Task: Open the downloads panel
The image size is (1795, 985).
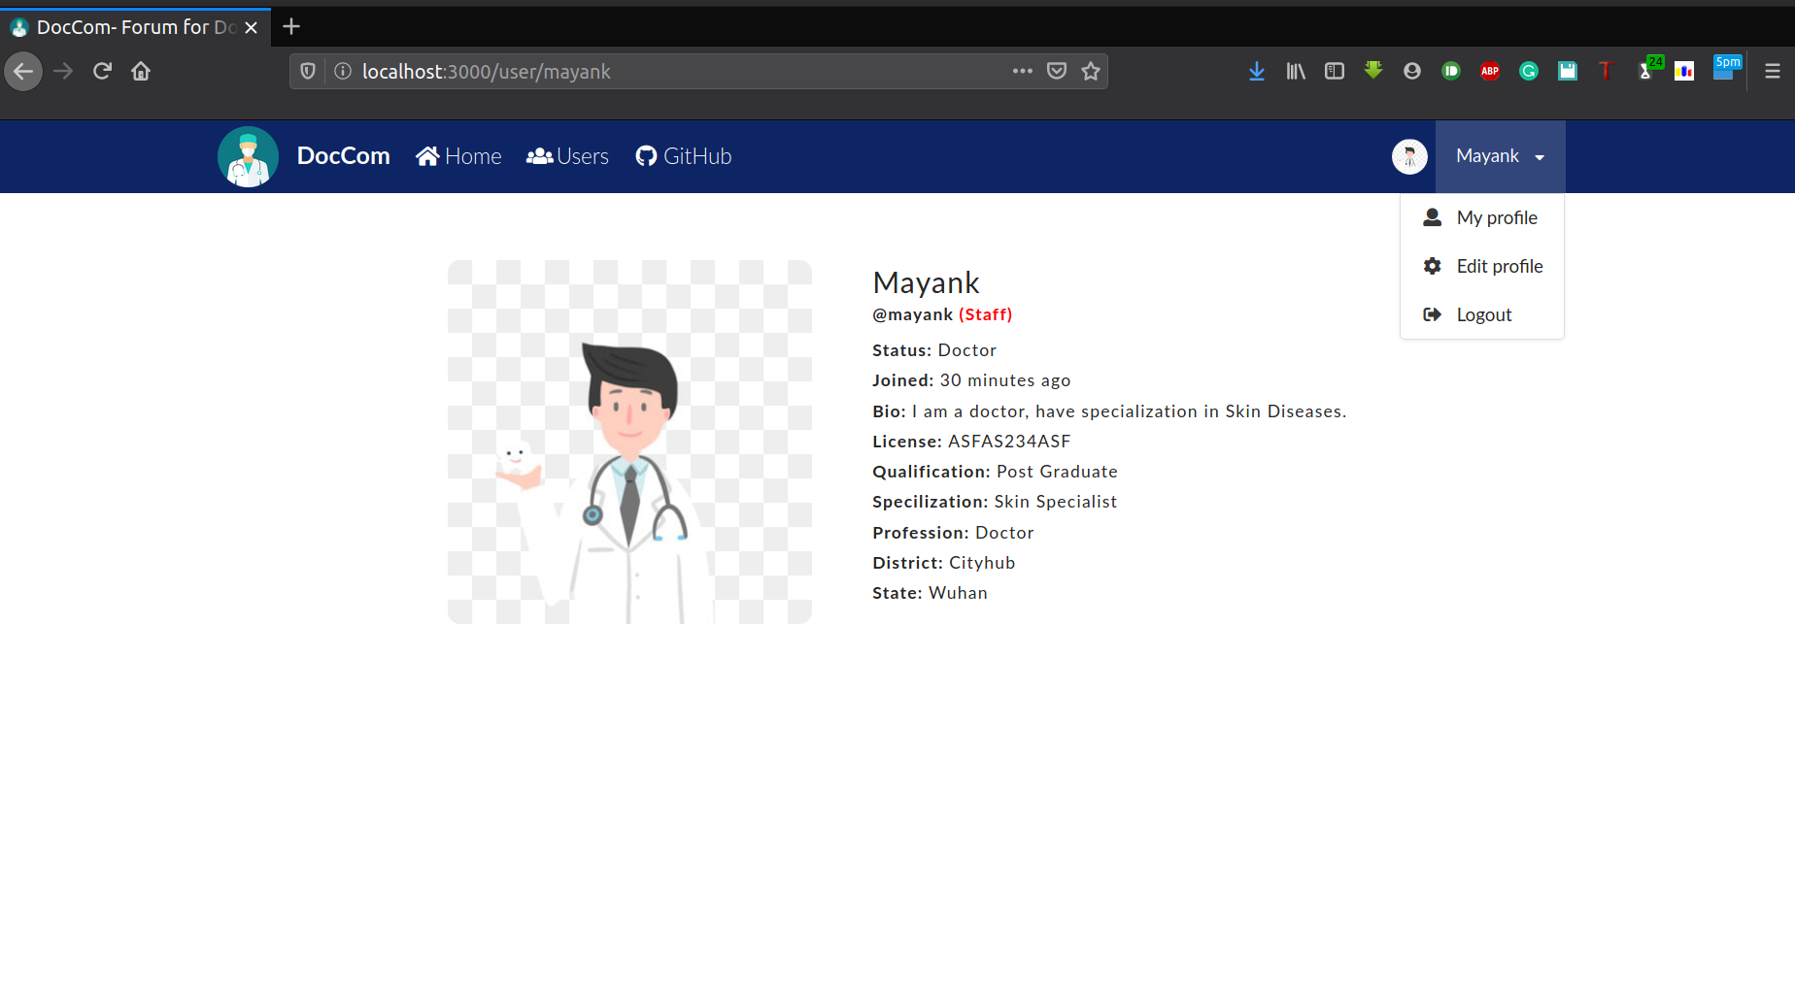Action: click(x=1257, y=71)
